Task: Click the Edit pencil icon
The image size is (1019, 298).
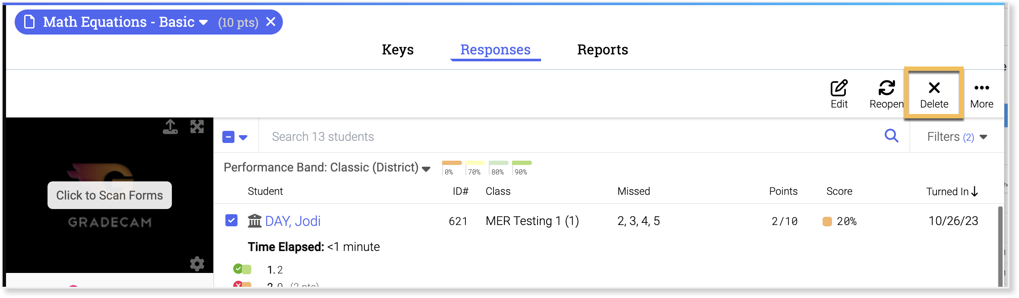Action: (x=839, y=88)
